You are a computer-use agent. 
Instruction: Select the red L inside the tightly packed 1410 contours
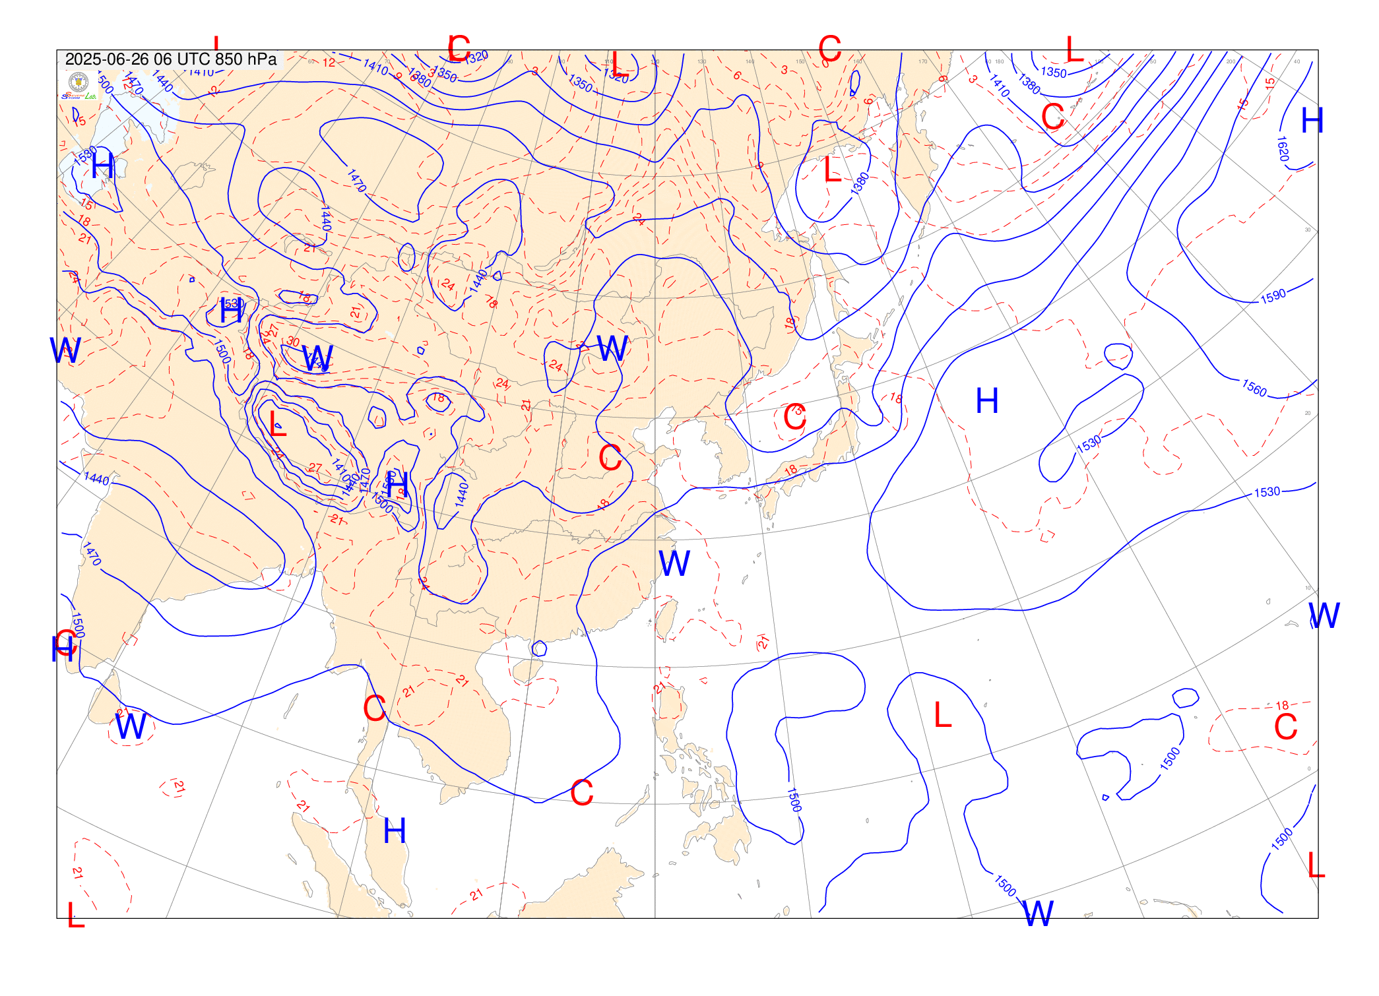pos(278,423)
